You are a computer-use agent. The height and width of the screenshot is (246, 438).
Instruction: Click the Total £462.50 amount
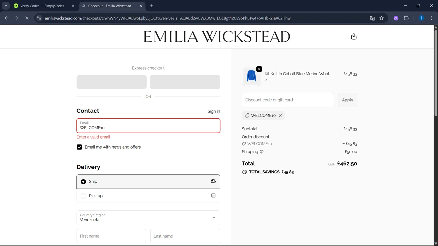point(347,164)
